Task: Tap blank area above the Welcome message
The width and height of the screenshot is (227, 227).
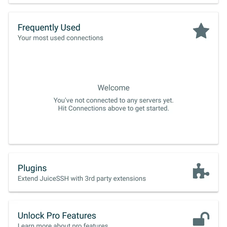Action: click(113, 62)
